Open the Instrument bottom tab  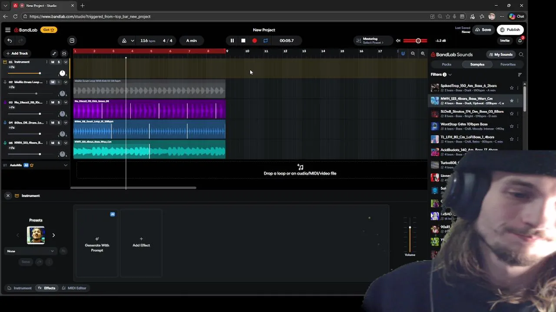click(20, 288)
